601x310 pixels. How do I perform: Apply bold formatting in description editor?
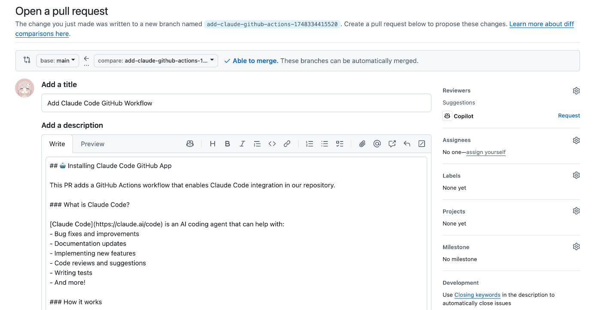click(x=228, y=144)
